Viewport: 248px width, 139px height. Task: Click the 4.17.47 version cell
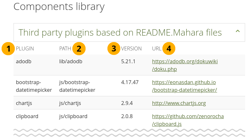[130, 82]
